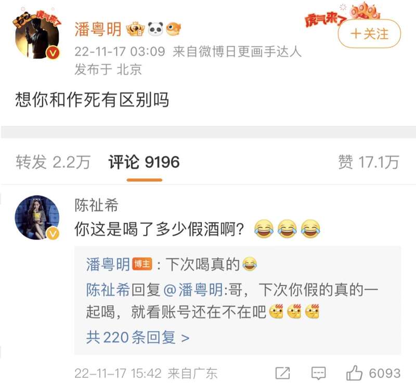
Task: Click the orange 博主 tag in the reply
Action: point(142,264)
